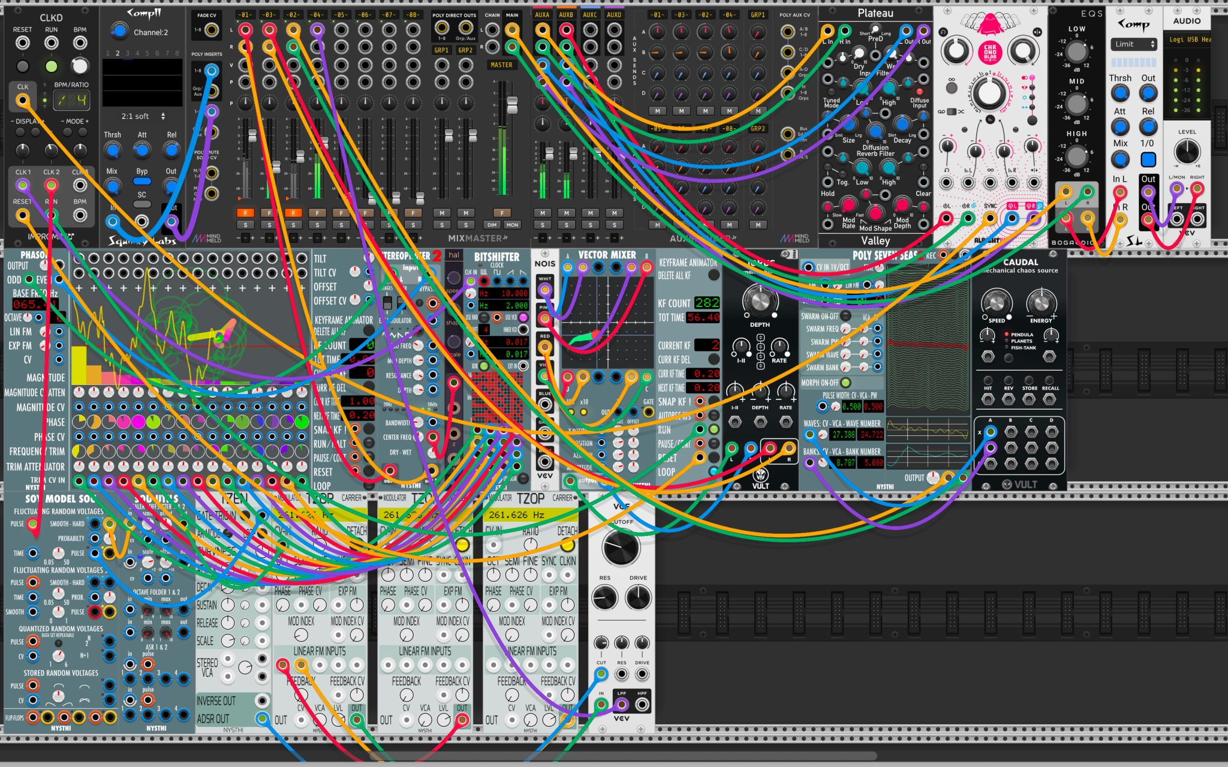Click the KF COUNT display showing 282
Viewport: 1228px width, 767px height.
tap(706, 303)
